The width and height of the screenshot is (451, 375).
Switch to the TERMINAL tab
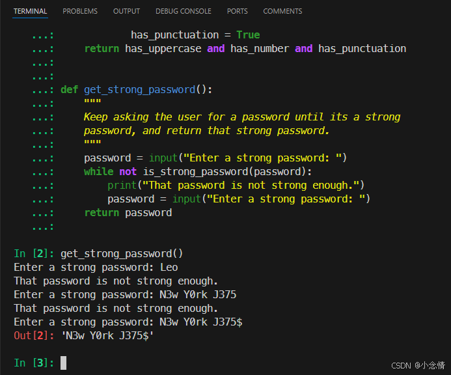(30, 11)
